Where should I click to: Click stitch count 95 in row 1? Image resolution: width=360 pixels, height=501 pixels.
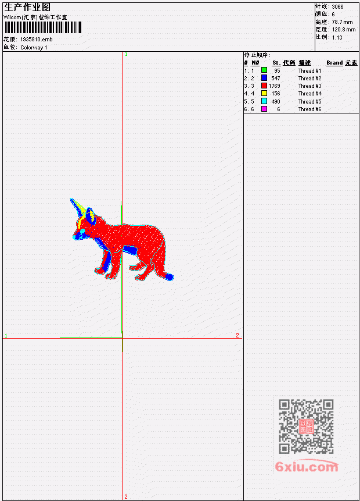[277, 70]
